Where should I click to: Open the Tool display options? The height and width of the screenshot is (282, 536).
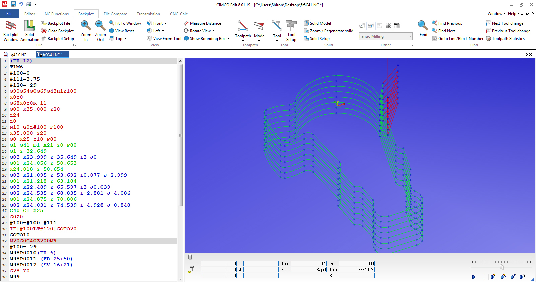pyautogui.click(x=277, y=31)
